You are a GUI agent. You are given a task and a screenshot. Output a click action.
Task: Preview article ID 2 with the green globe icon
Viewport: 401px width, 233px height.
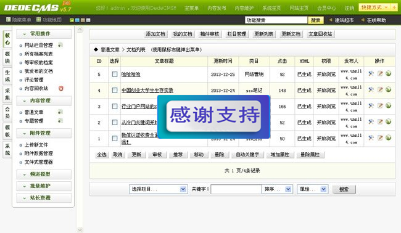389,121
